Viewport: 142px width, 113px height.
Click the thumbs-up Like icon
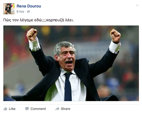tap(5, 109)
